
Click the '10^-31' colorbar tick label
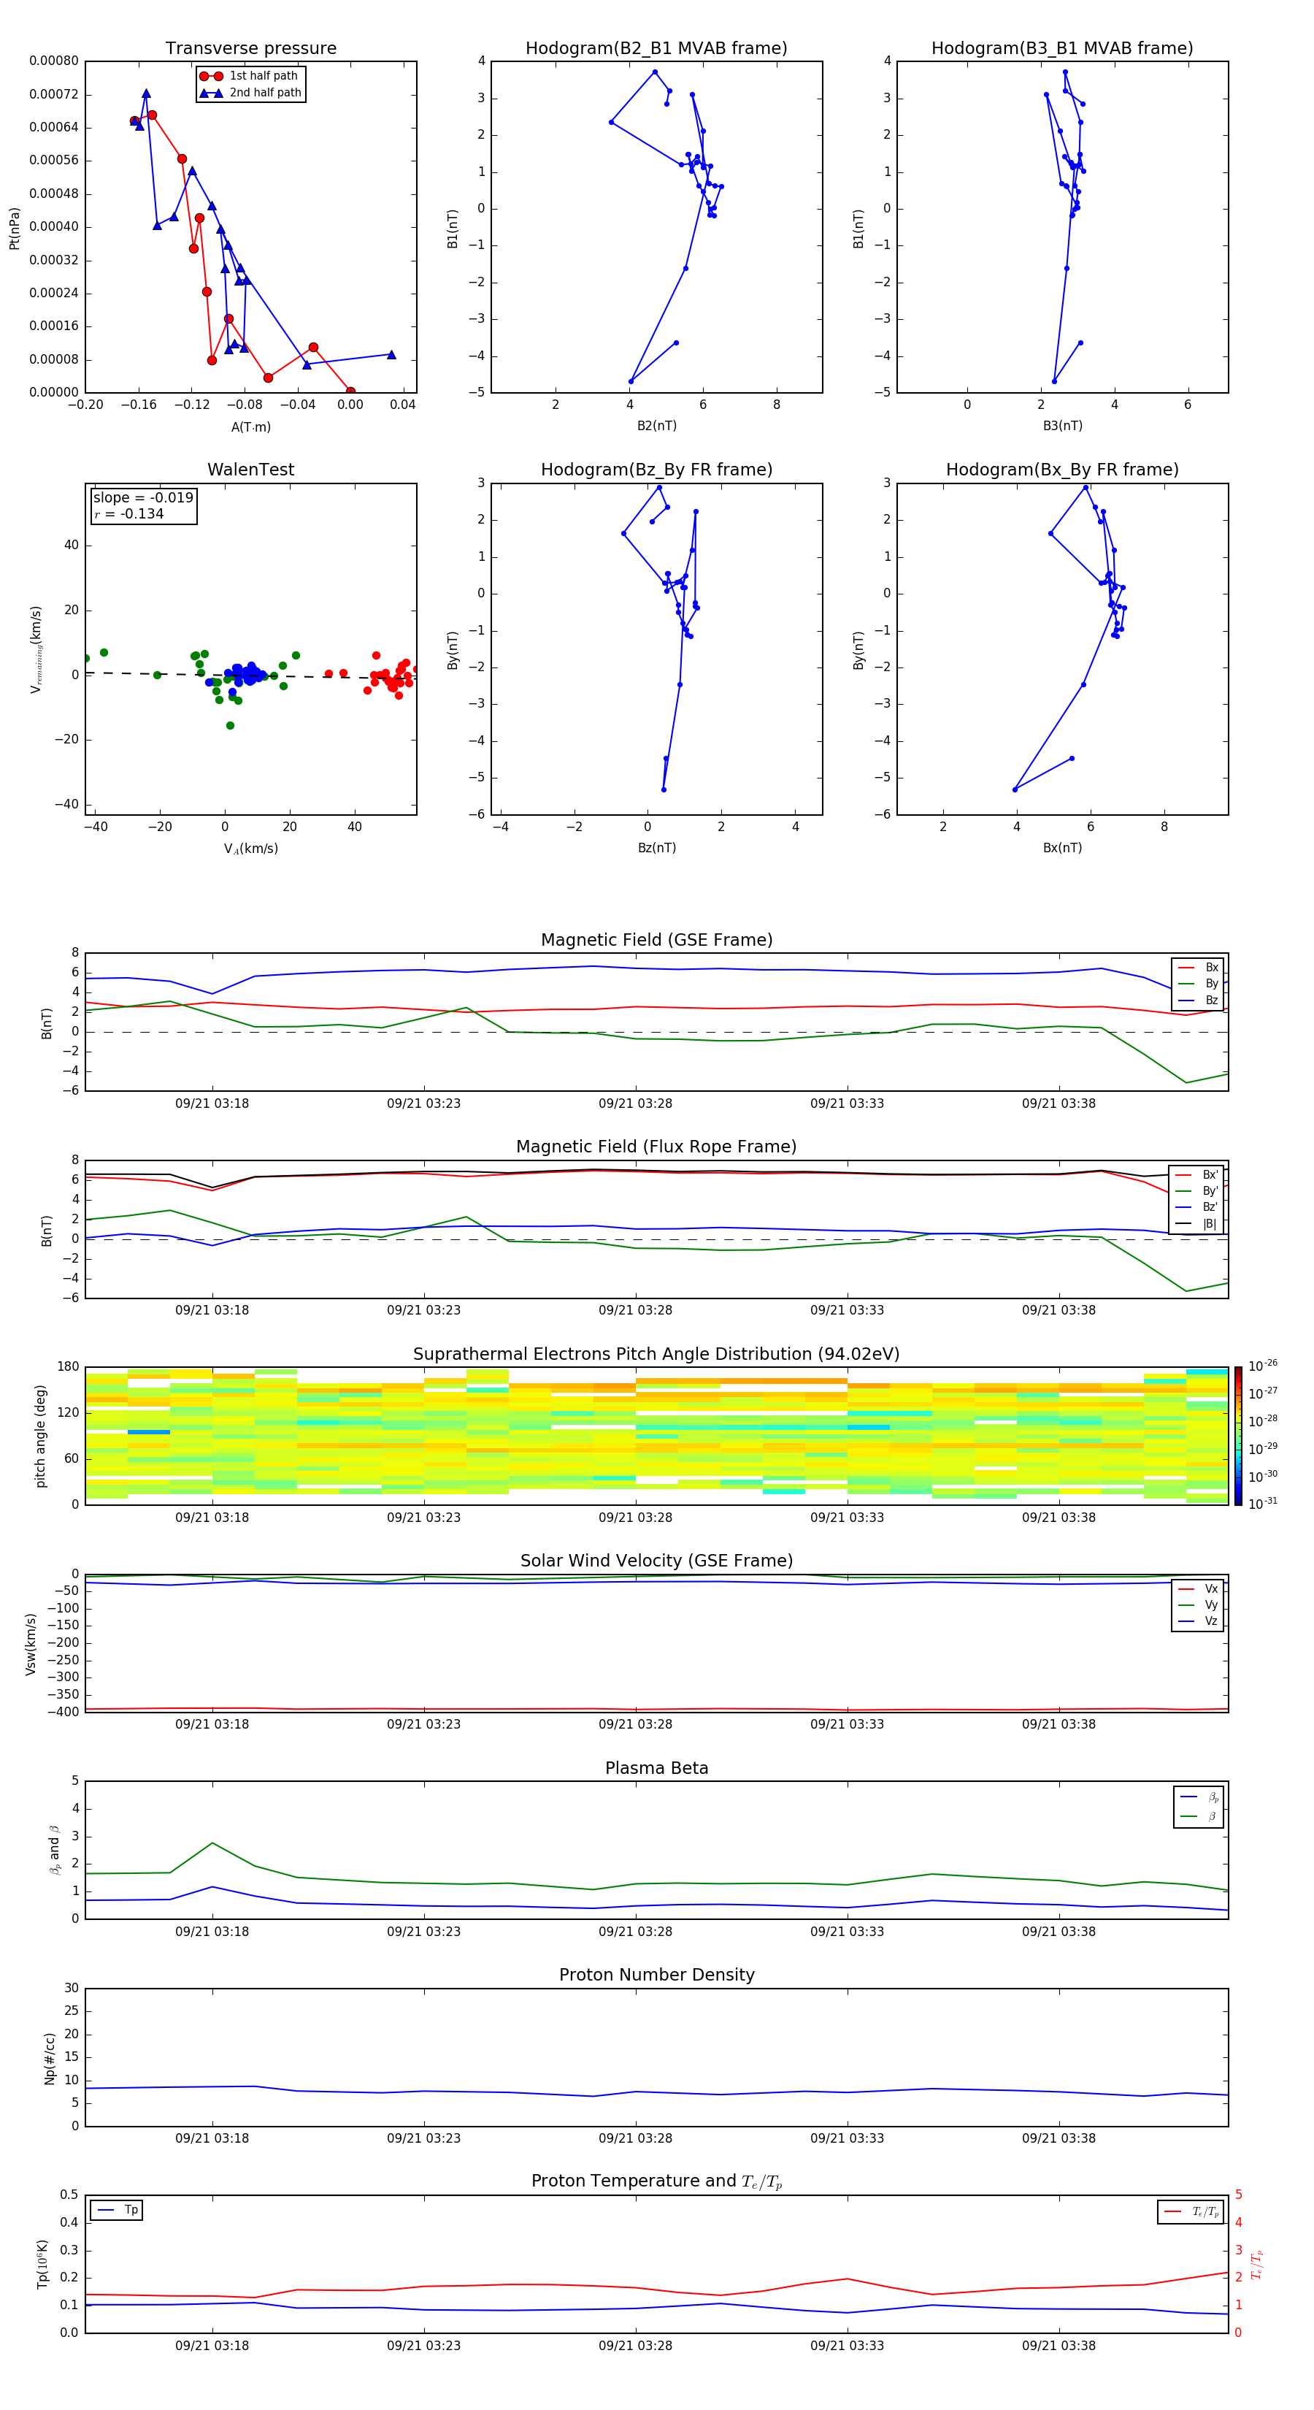(x=1263, y=1504)
